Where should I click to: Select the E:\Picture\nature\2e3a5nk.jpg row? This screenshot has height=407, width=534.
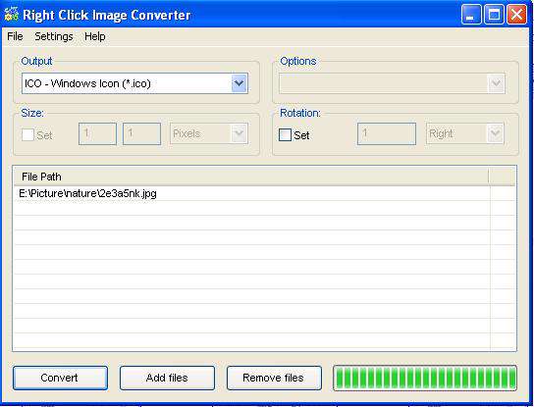tap(252, 193)
